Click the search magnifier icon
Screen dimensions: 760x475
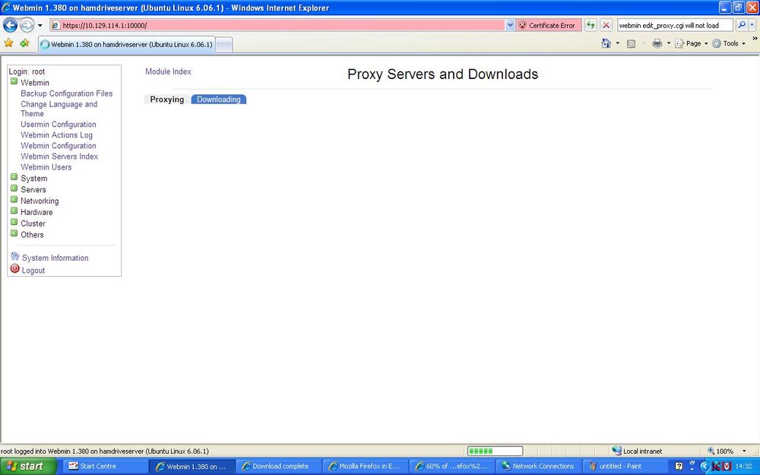tap(741, 25)
